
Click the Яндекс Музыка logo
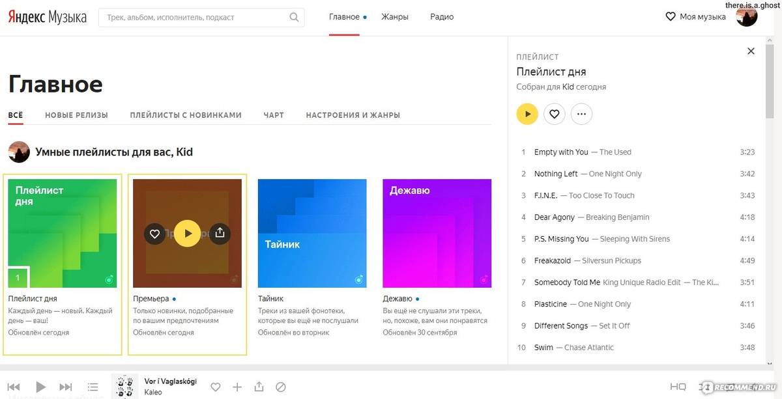point(47,17)
